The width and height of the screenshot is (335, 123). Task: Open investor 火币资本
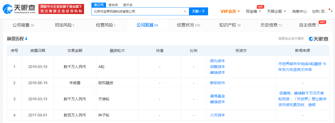tap(218, 115)
